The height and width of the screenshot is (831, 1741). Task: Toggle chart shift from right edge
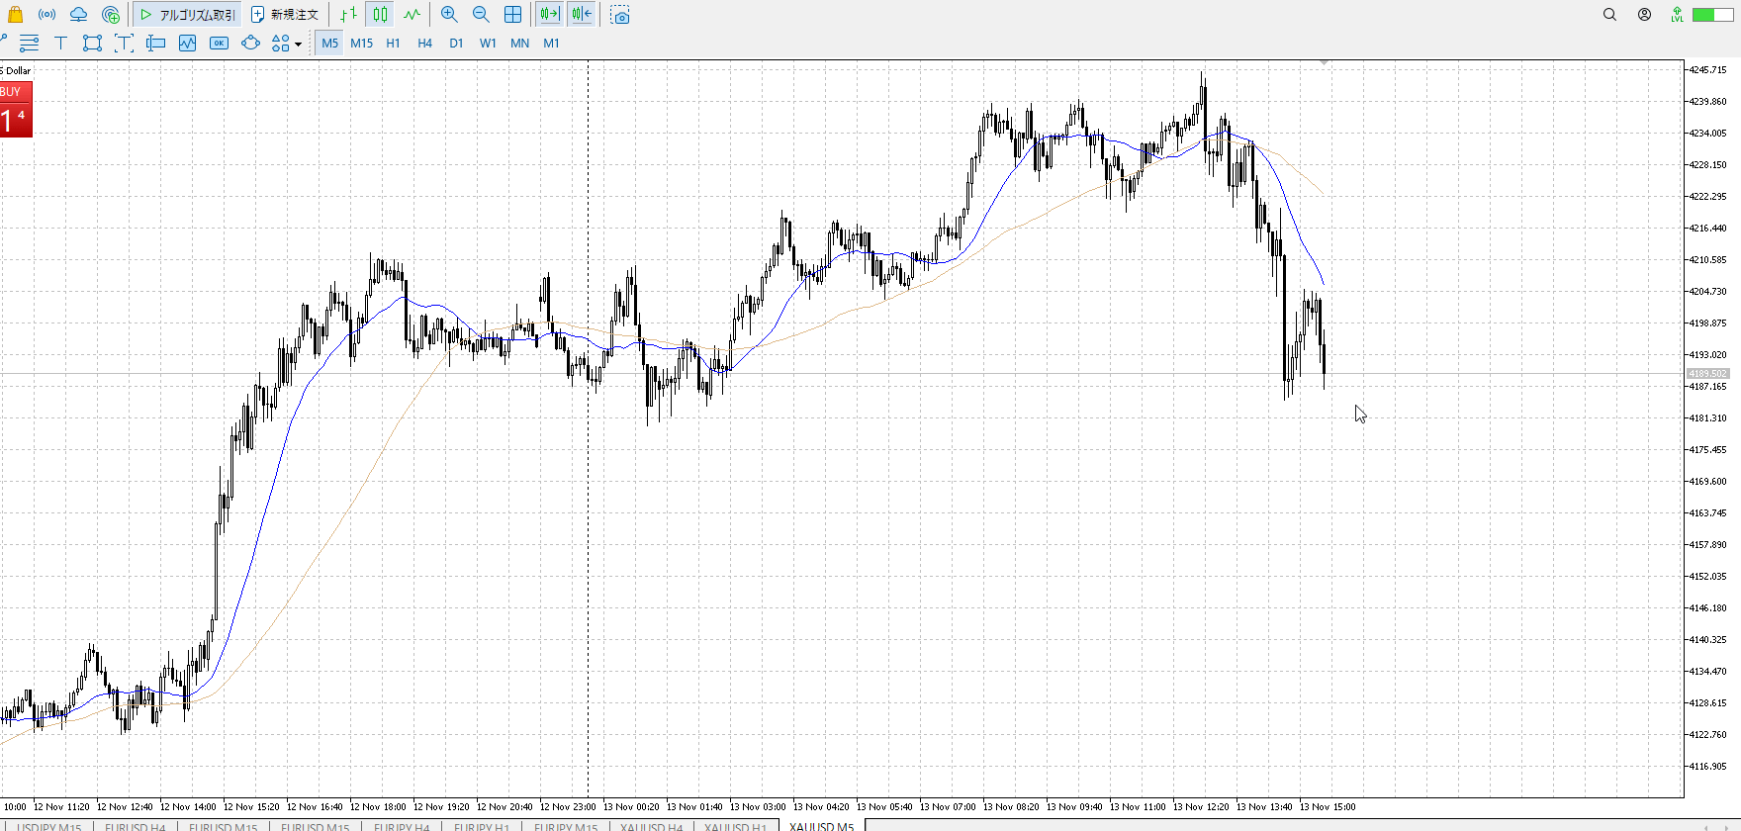582,15
